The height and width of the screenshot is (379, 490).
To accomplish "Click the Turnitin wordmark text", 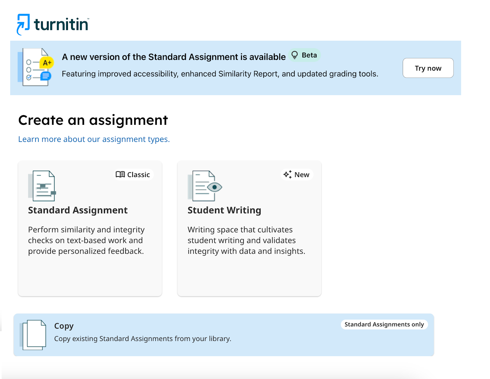I will point(61,24).
